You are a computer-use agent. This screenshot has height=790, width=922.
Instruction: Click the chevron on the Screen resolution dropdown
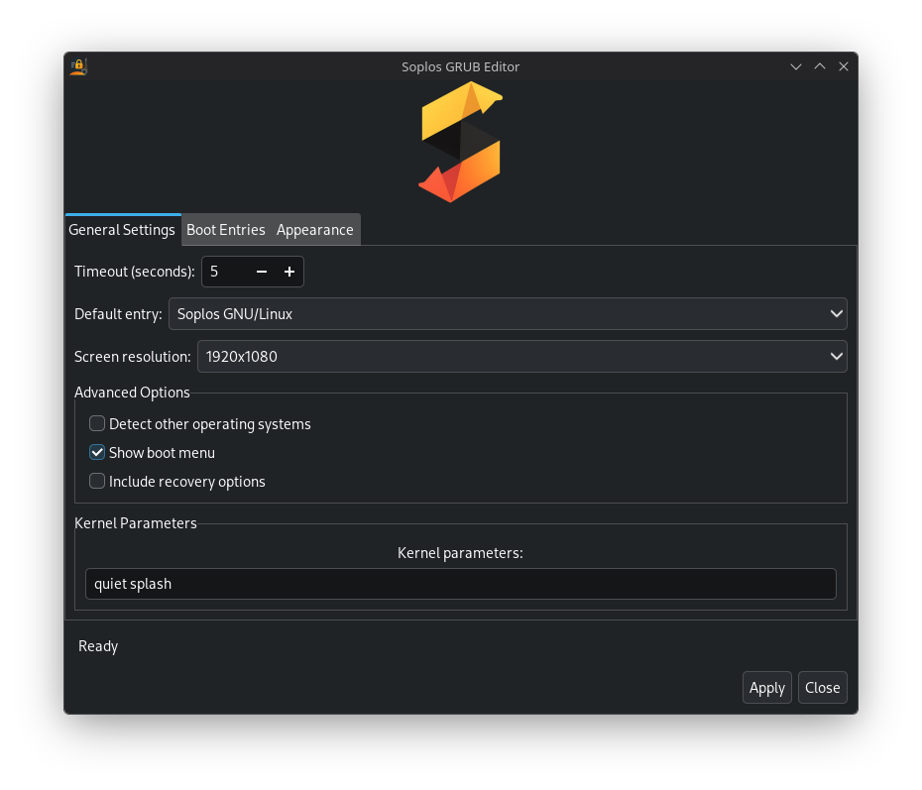(836, 356)
